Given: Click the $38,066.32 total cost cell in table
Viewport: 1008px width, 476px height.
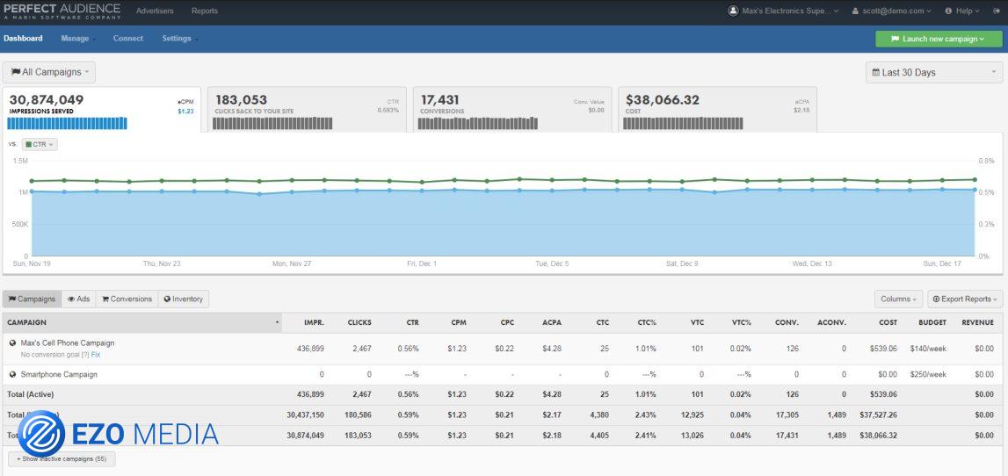Looking at the screenshot, I should tap(878, 435).
